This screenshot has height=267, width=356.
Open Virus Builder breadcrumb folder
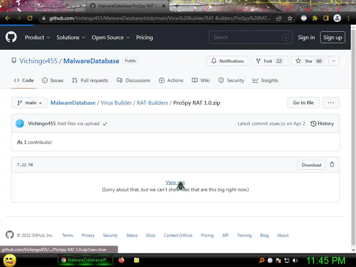[116, 103]
